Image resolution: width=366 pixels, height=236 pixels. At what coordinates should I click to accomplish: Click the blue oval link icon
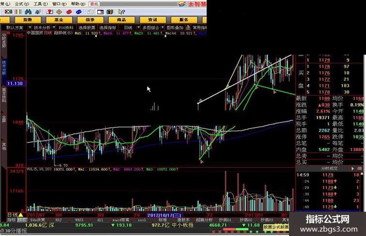[x=79, y=12]
